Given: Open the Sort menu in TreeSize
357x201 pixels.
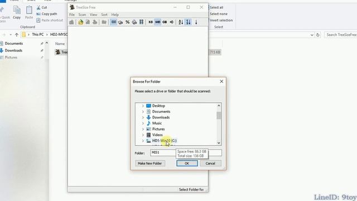Looking at the screenshot, I should pos(104,15).
